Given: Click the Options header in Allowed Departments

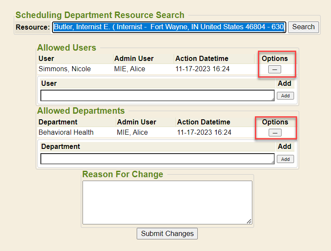Looking at the screenshot, I should (275, 122).
